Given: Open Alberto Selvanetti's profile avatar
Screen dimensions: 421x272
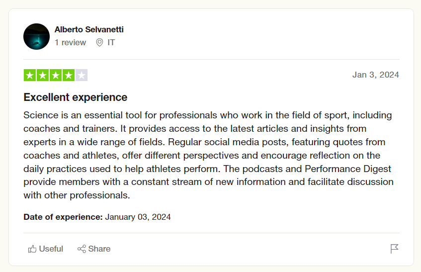Looking at the screenshot, I should point(36,36).
